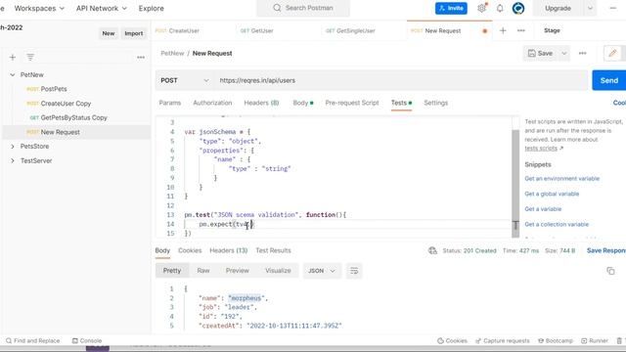Open the request Body tab
Image resolution: width=626 pixels, height=352 pixels.
tap(302, 103)
